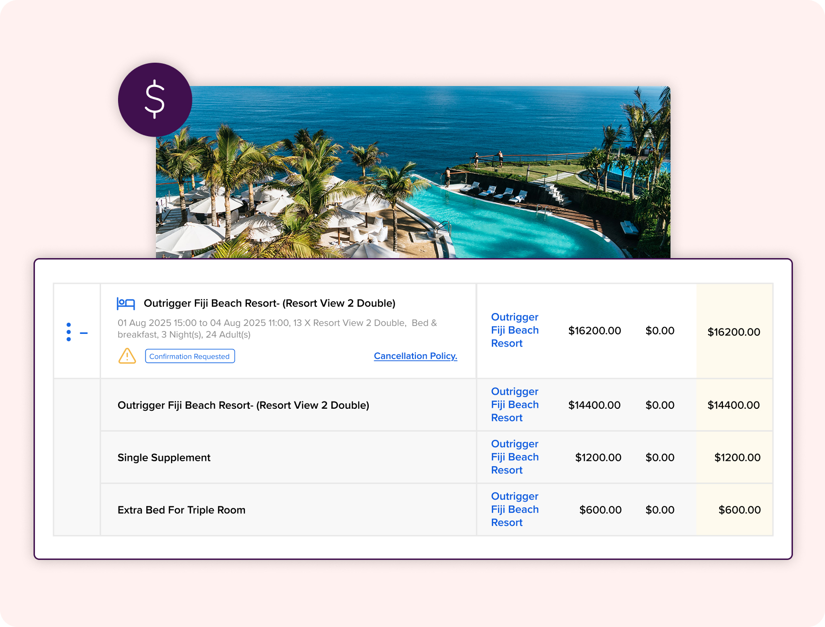This screenshot has height=627, width=825.
Task: Click $0.00 in the $14400.00 row
Action: (x=660, y=405)
